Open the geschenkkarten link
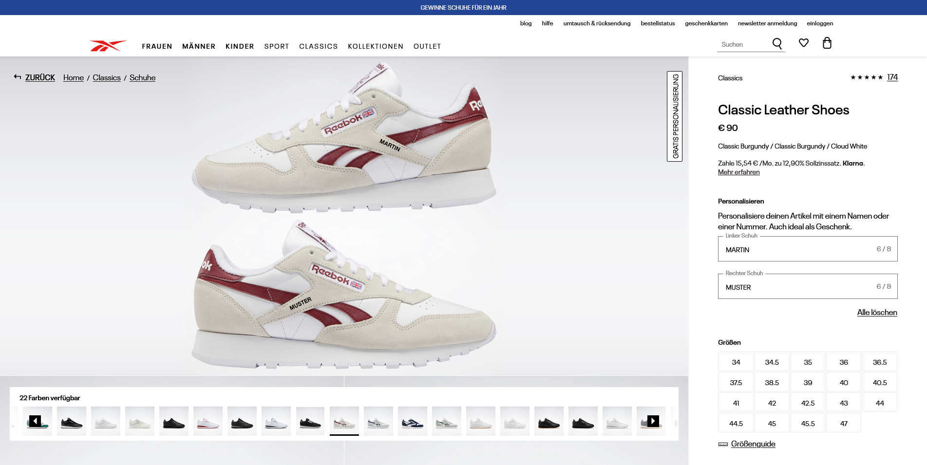 706,23
